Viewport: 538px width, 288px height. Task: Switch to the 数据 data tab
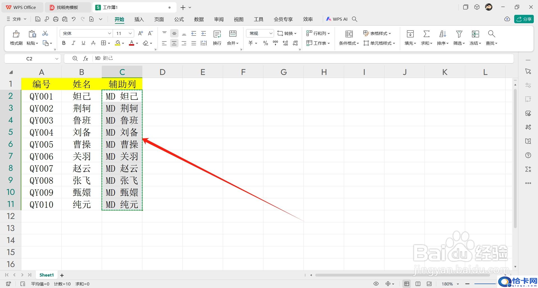coord(199,19)
